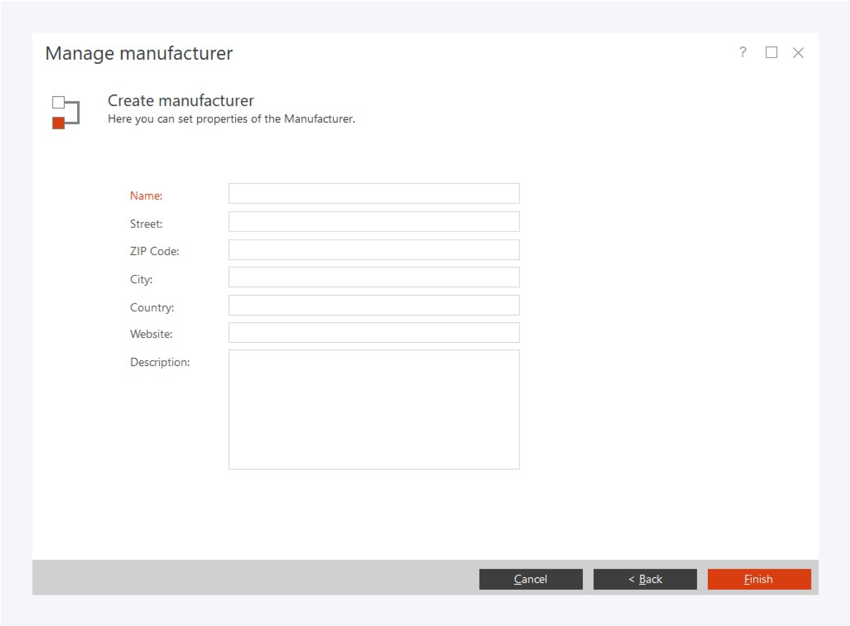This screenshot has width=850, height=626.
Task: Select the ZIP Code field
Action: click(374, 250)
